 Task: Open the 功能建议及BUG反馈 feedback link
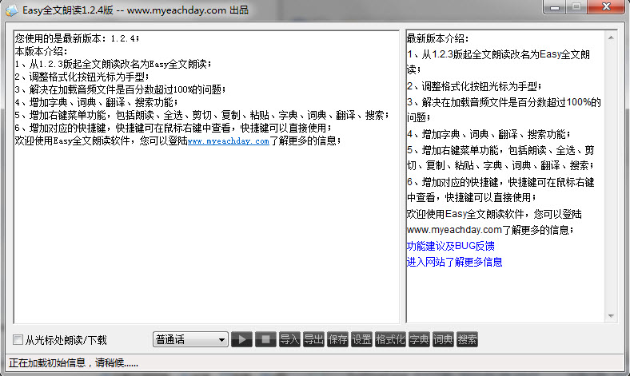[x=450, y=246]
